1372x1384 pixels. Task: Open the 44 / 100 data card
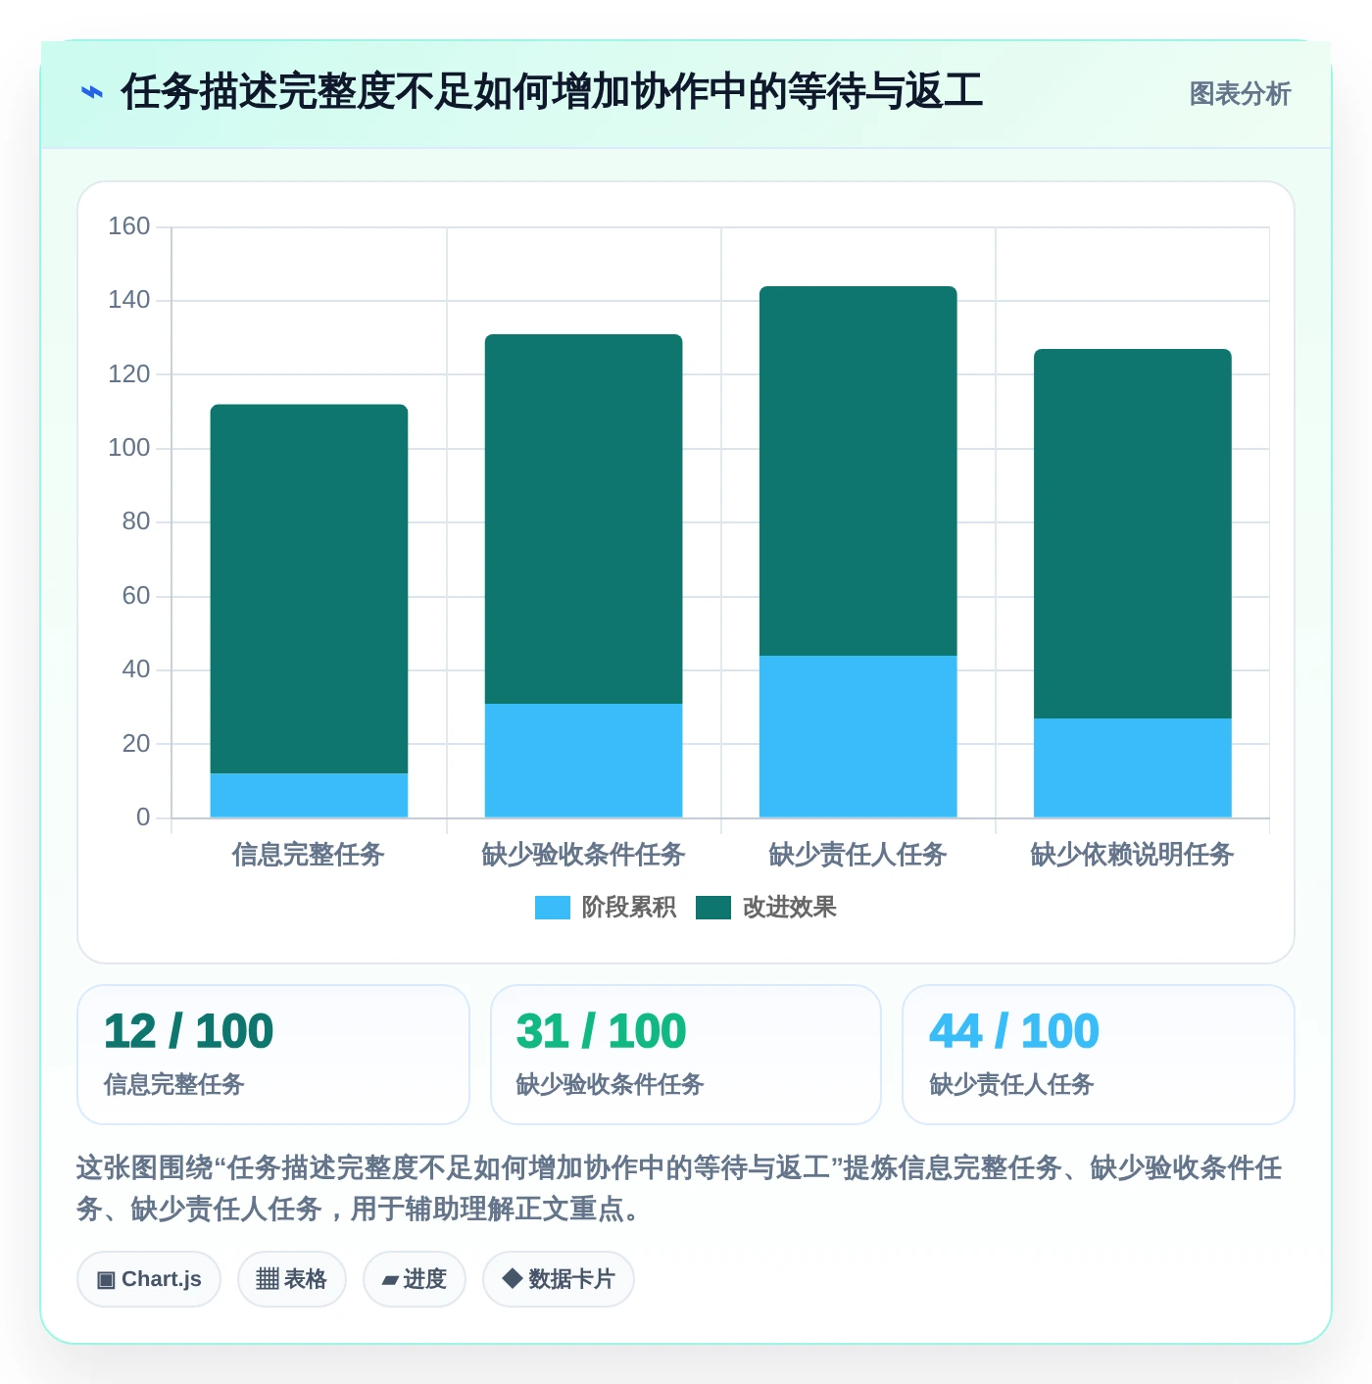point(1099,1055)
